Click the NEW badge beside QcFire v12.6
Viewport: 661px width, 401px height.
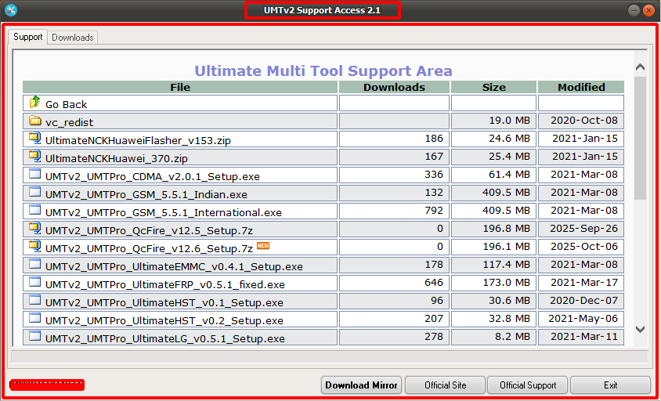click(263, 246)
